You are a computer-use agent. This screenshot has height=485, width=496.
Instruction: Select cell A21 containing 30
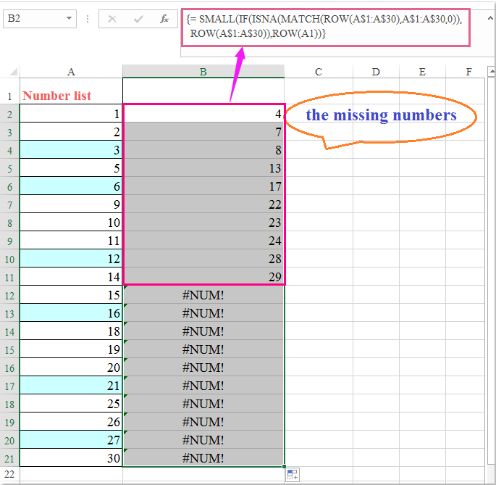coord(71,458)
